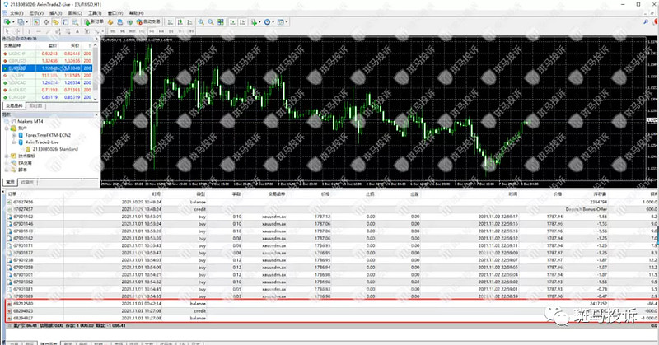Select the EURGBP row in Market Watch

[47, 96]
